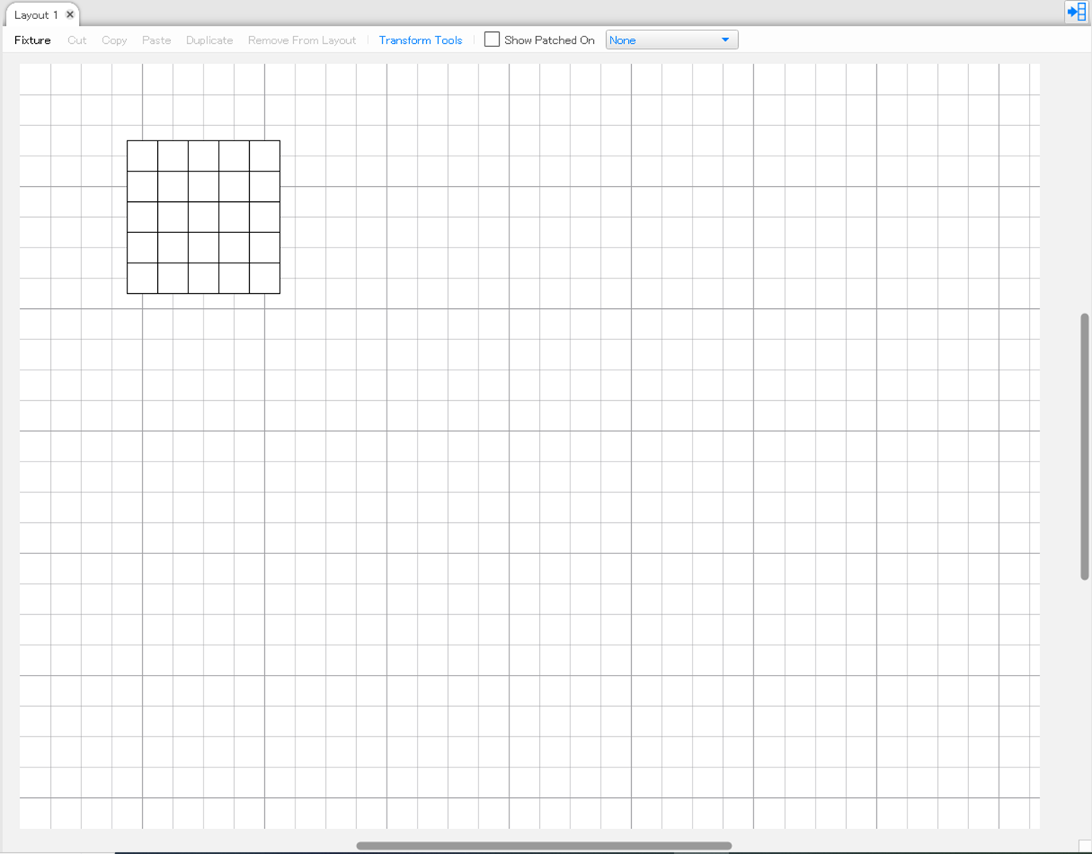Image resolution: width=1092 pixels, height=854 pixels.
Task: Click the Duplicate button
Action: point(210,40)
